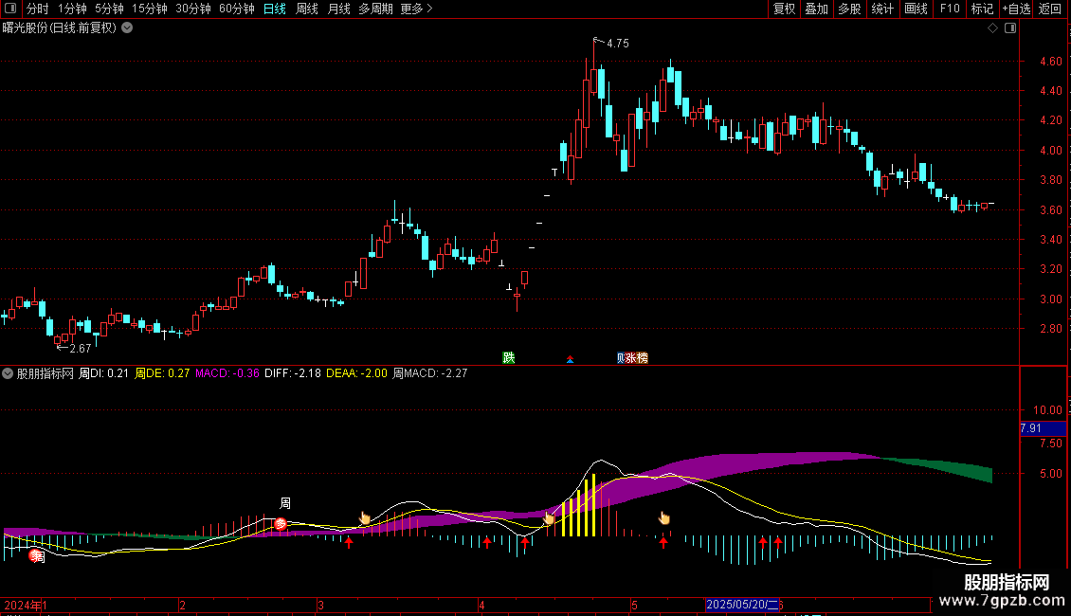Select the 30分钟 period
This screenshot has height=616, width=1071.
coord(193,9)
